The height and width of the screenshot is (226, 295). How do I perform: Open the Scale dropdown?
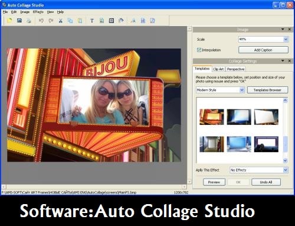point(286,39)
